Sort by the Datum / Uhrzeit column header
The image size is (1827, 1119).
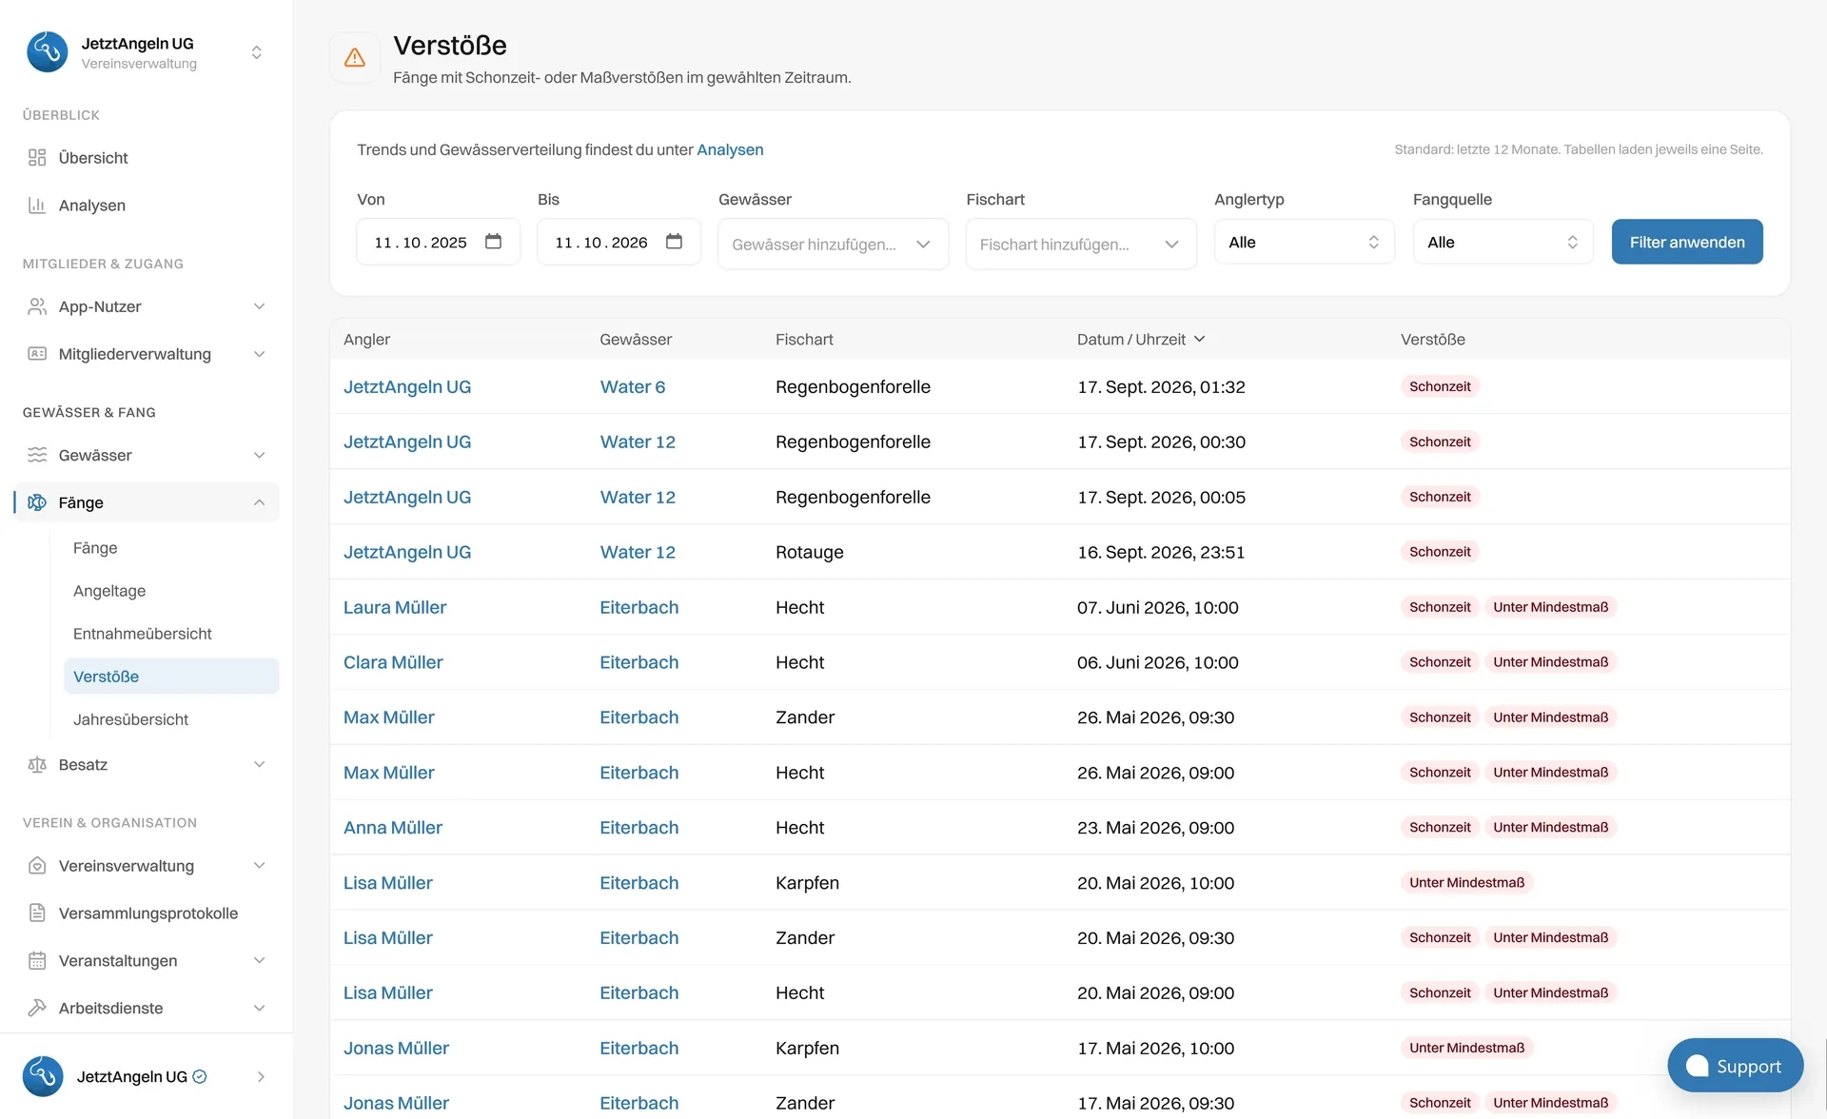[x=1141, y=340]
